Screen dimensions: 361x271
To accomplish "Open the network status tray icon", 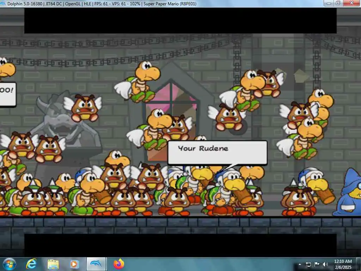I will pos(308,264).
